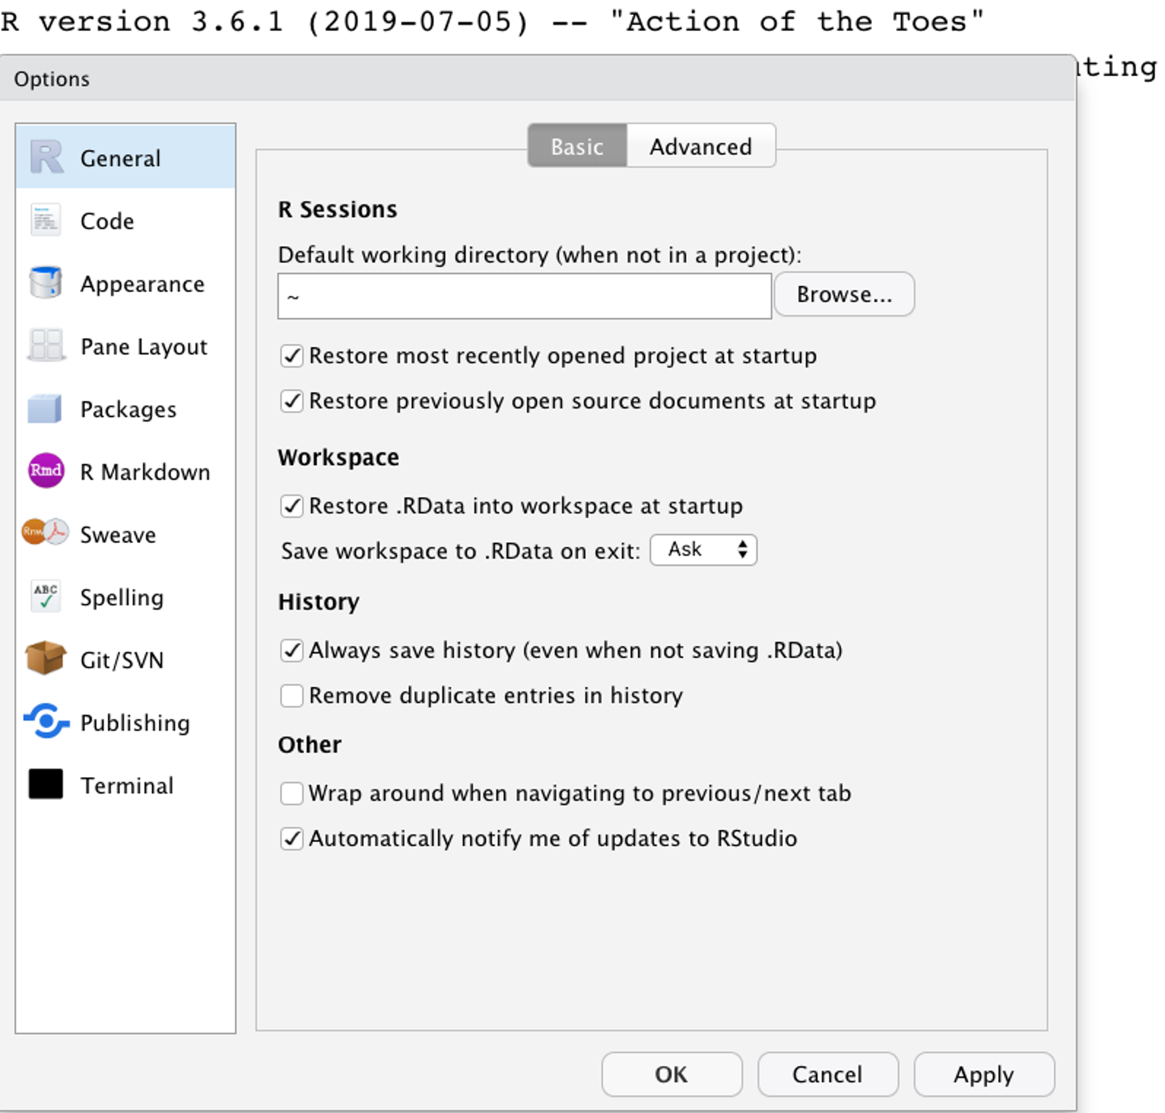The width and height of the screenshot is (1165, 1113).
Task: Dismiss dialog with Cancel button
Action: click(x=828, y=1074)
